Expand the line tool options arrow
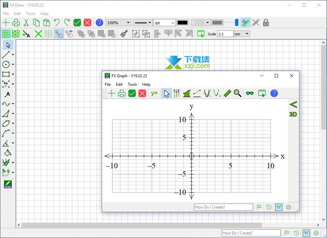Screen dimensions: 327x238 (13, 55)
